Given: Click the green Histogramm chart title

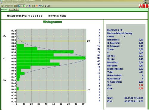Looking at the screenshot, I should 52,22.
